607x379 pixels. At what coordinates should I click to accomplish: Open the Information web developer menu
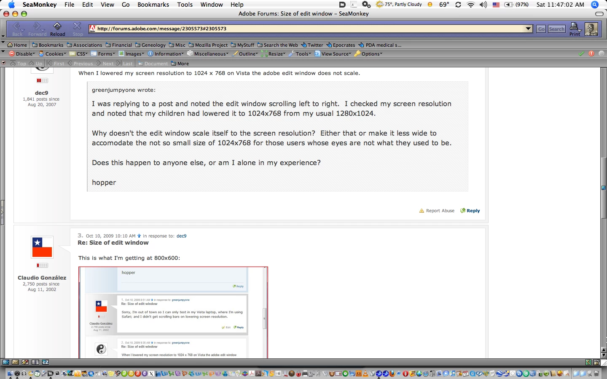tap(166, 54)
